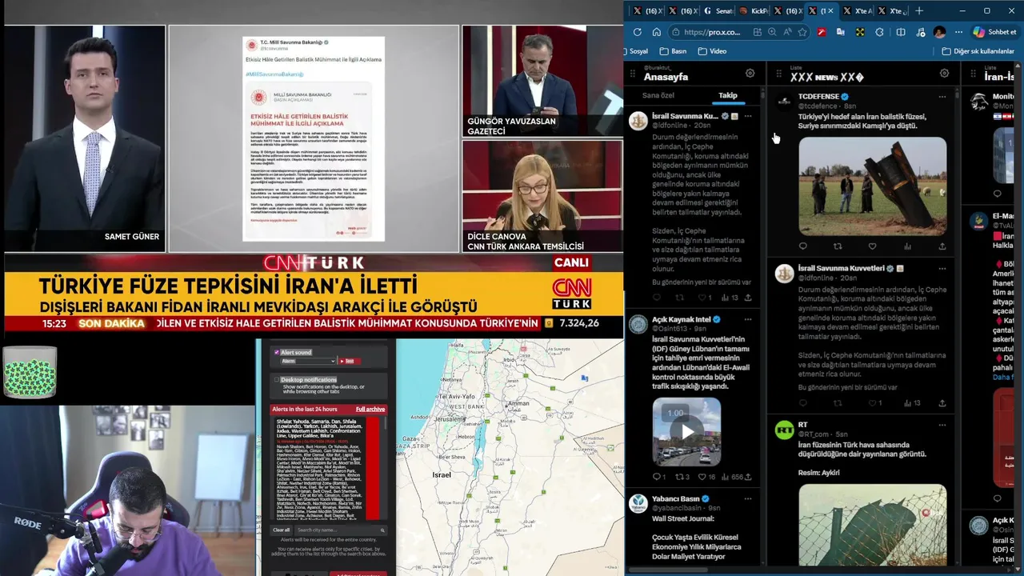Screen dimensions: 1024x576
Task: Reply to the TCDEFENSE post
Action: [x=803, y=246]
